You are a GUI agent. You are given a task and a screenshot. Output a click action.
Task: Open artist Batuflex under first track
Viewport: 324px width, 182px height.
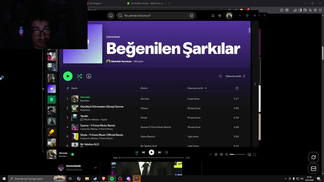point(85,101)
